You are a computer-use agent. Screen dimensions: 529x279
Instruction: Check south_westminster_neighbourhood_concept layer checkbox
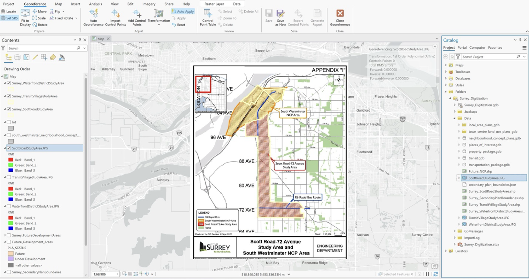[x=9, y=135]
